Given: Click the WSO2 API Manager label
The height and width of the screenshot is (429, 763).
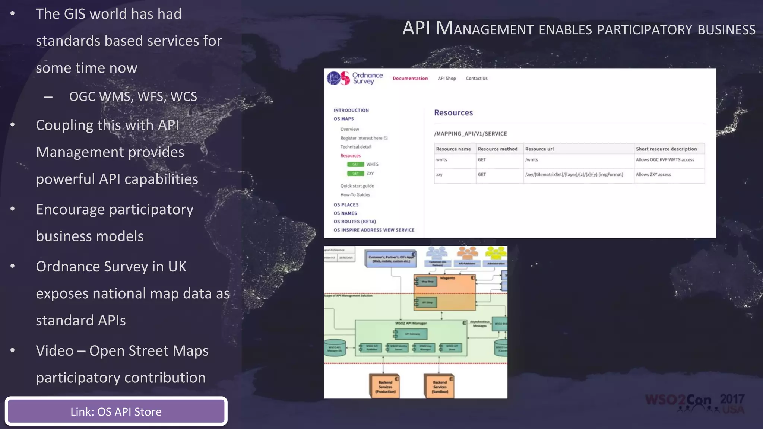Looking at the screenshot, I should pos(411,323).
